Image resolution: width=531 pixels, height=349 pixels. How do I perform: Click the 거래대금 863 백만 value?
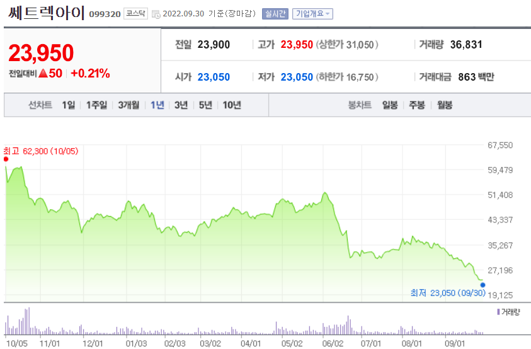pos(476,77)
